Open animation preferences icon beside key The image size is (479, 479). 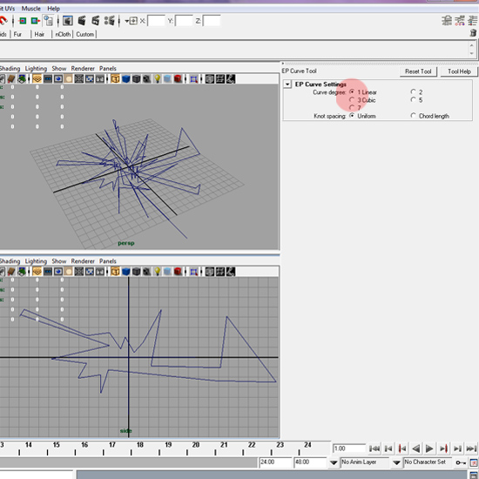tap(474, 462)
